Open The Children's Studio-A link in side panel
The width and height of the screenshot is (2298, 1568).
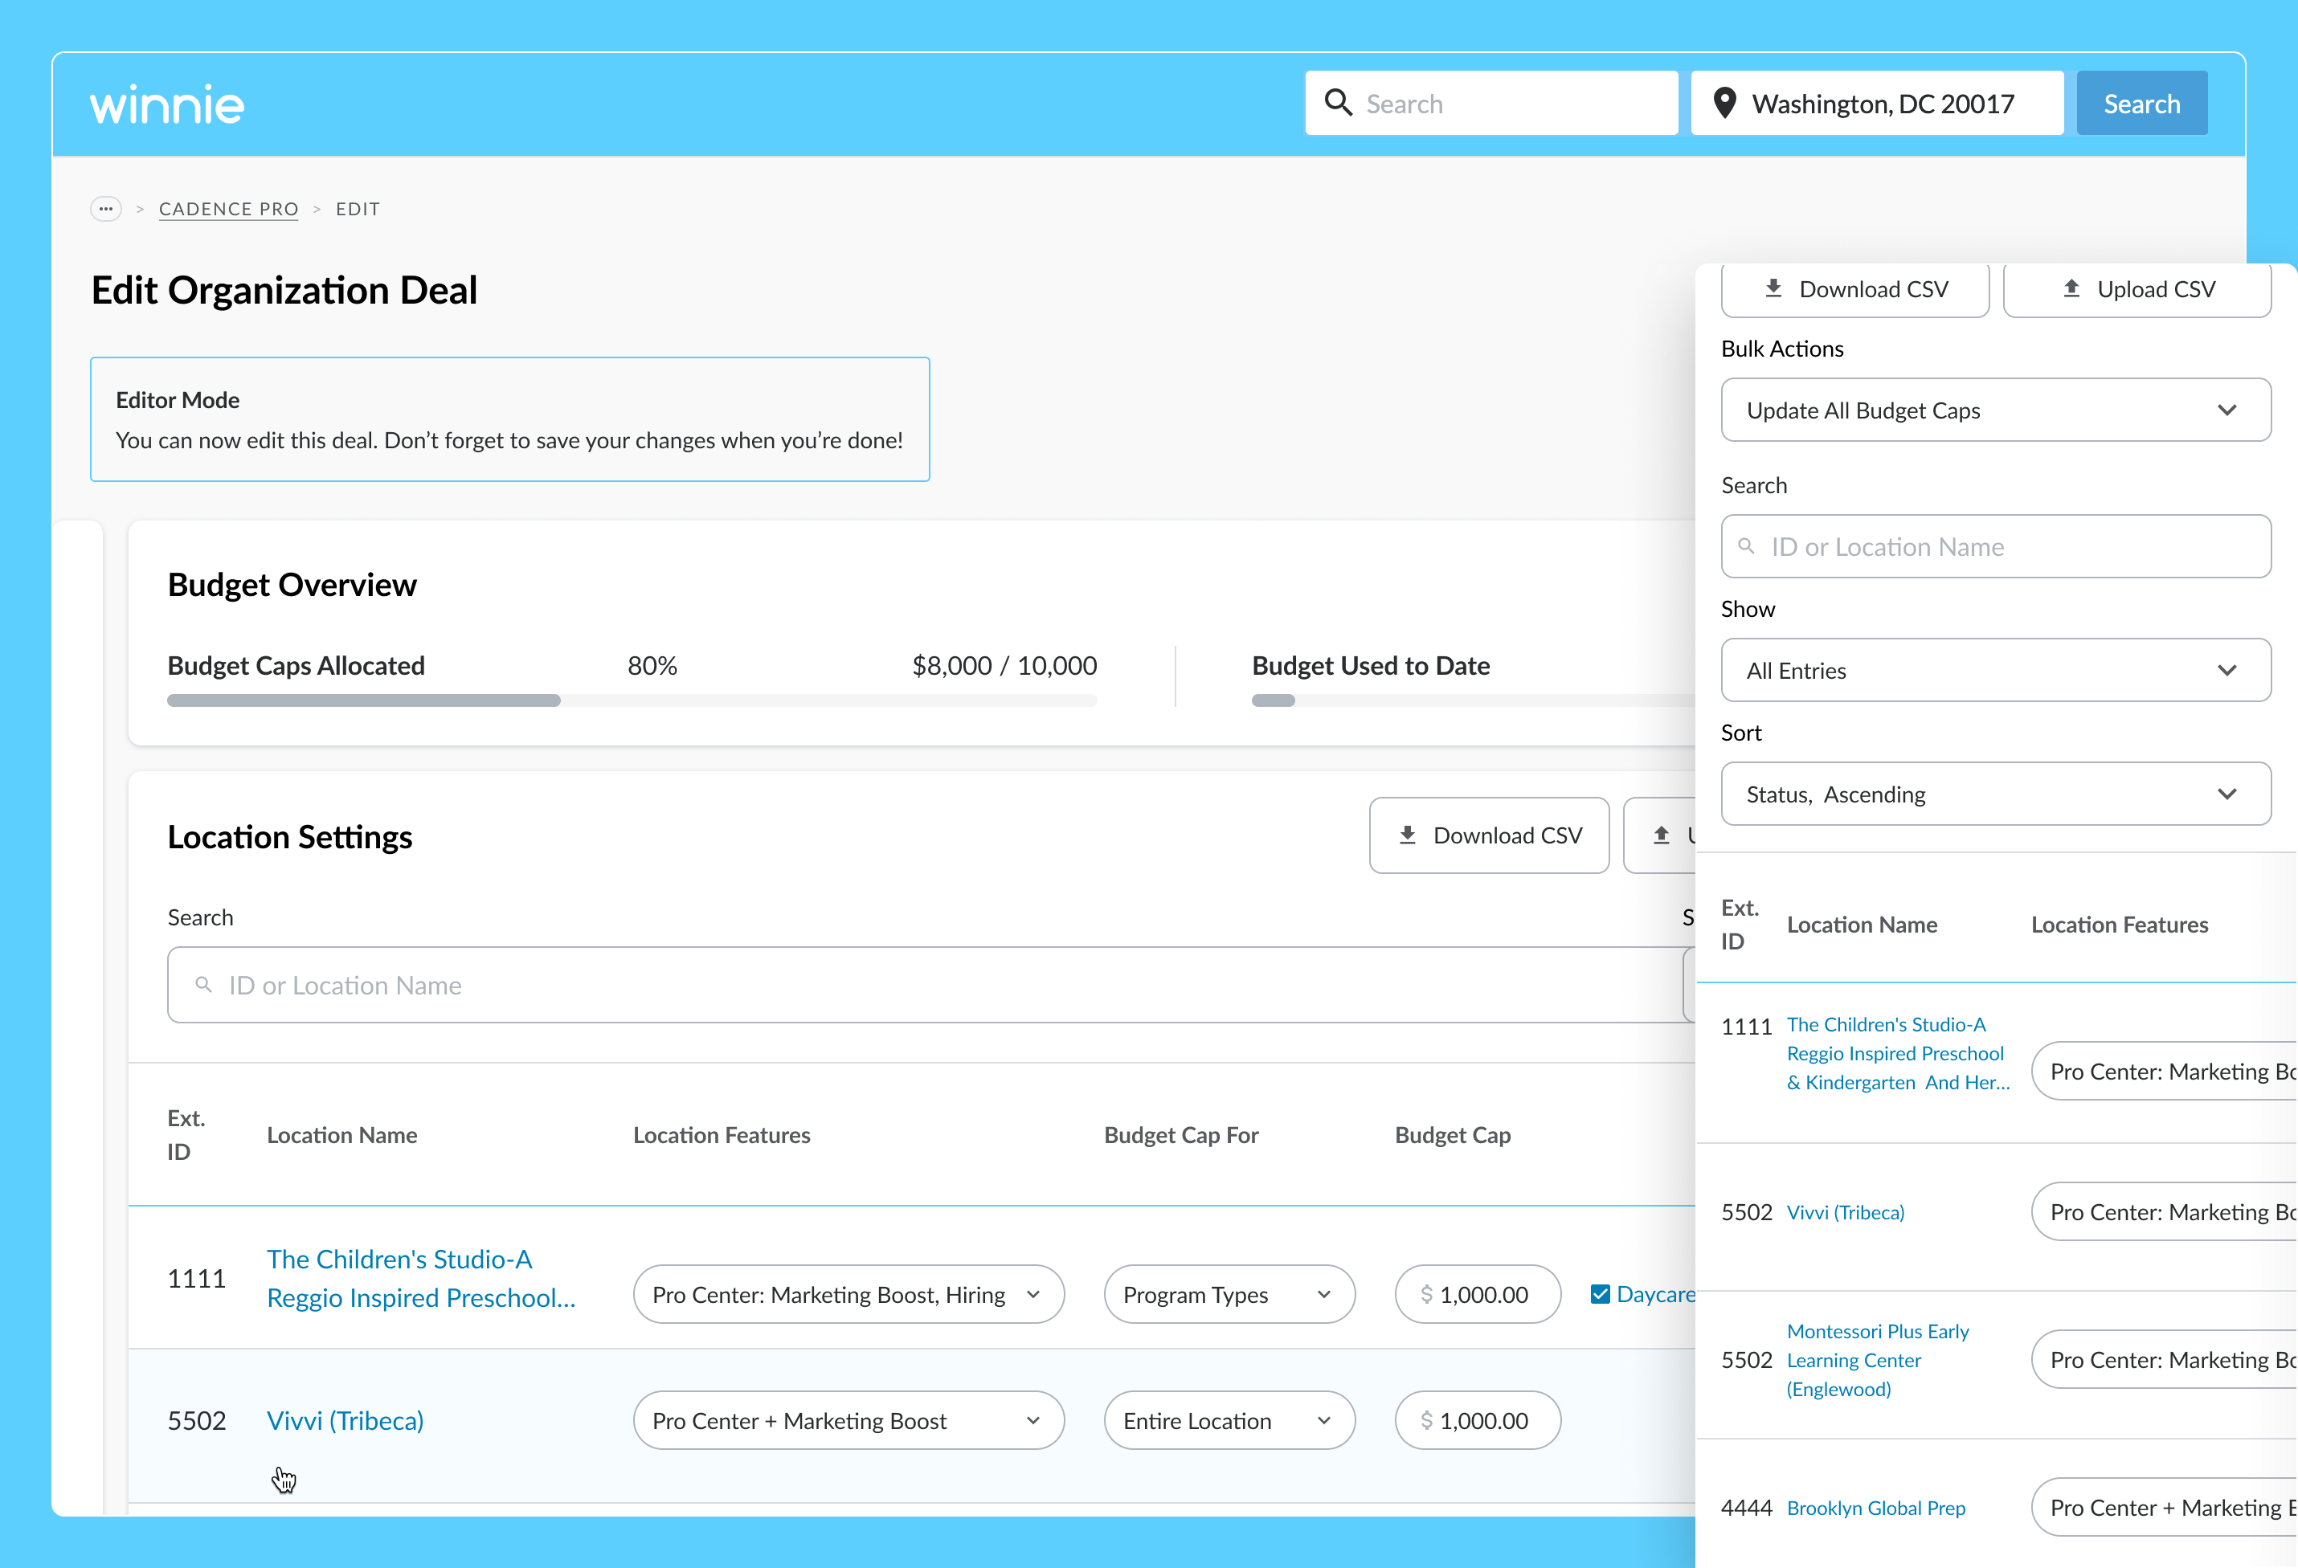point(1899,1053)
